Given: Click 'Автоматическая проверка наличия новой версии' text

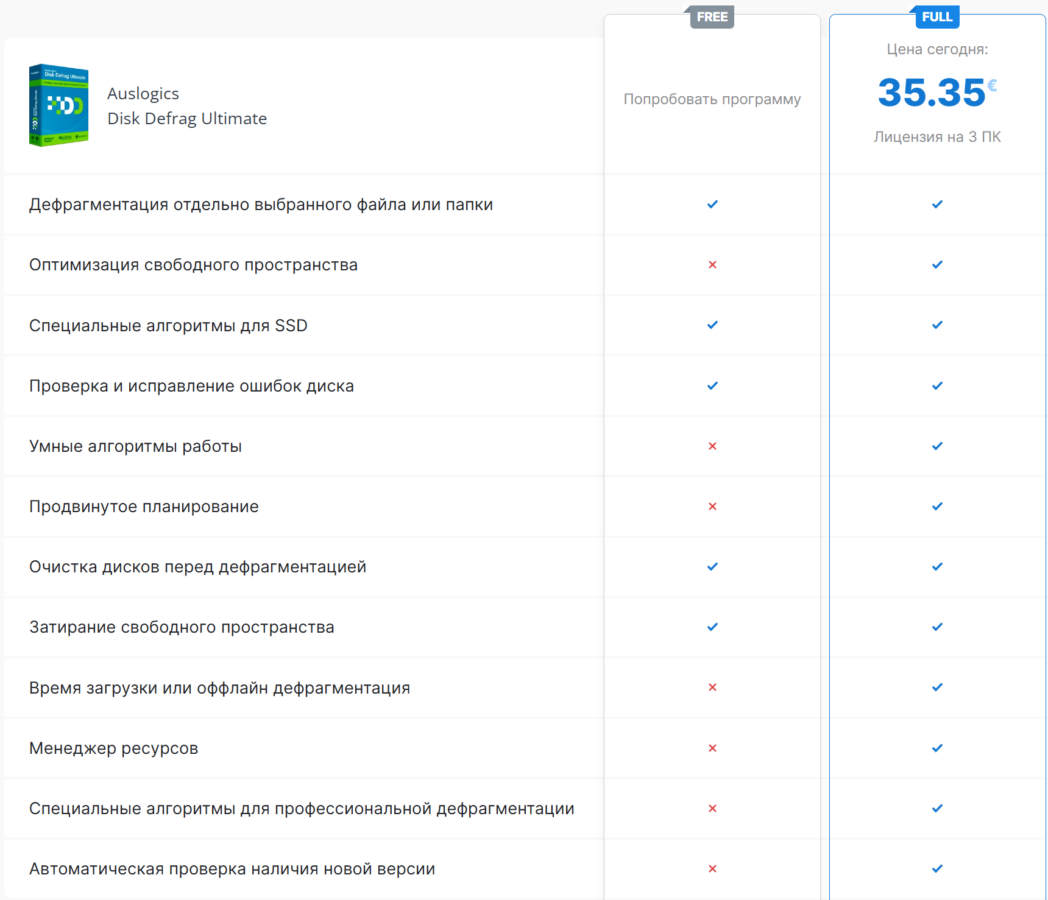Looking at the screenshot, I should (x=232, y=870).
